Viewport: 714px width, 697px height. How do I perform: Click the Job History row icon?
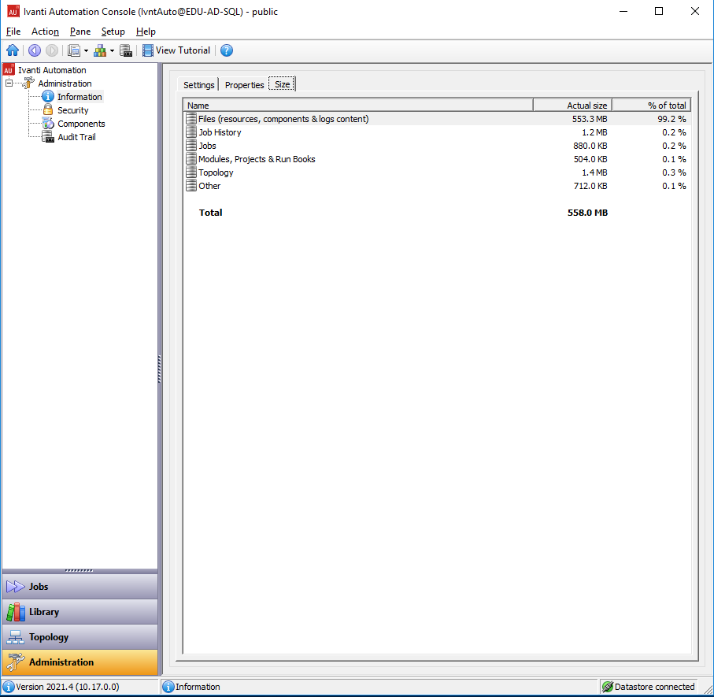click(x=191, y=132)
